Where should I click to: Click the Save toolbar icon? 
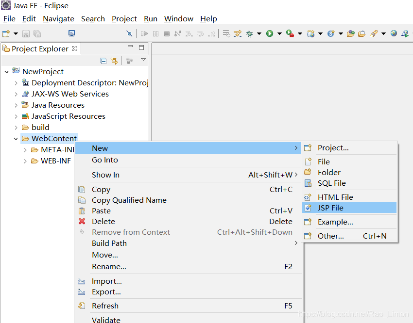coord(26,33)
